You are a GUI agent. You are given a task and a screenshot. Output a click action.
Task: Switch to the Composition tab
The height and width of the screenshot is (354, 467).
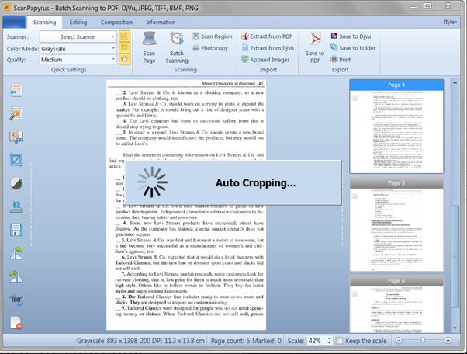116,23
